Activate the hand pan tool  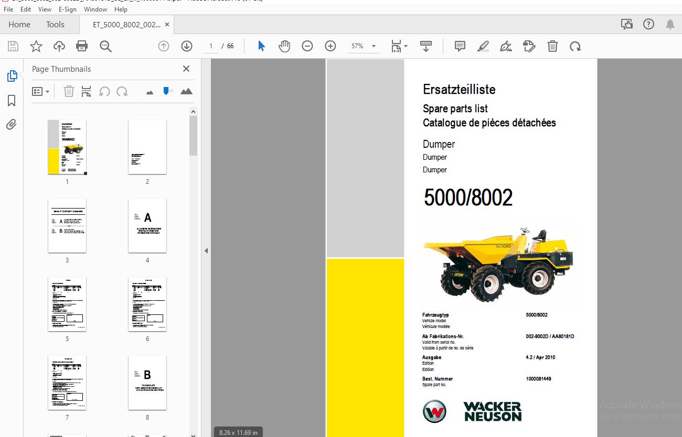(x=284, y=46)
